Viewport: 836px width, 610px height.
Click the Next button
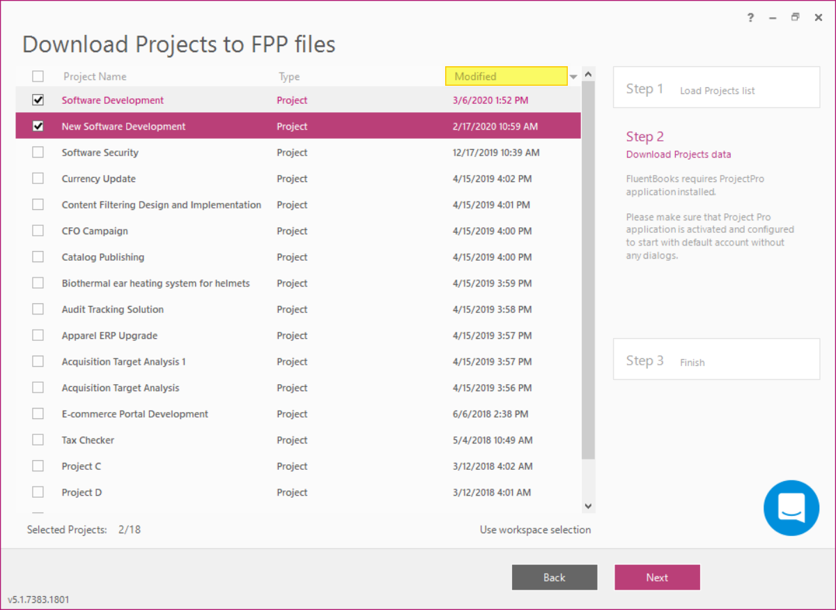[657, 577]
